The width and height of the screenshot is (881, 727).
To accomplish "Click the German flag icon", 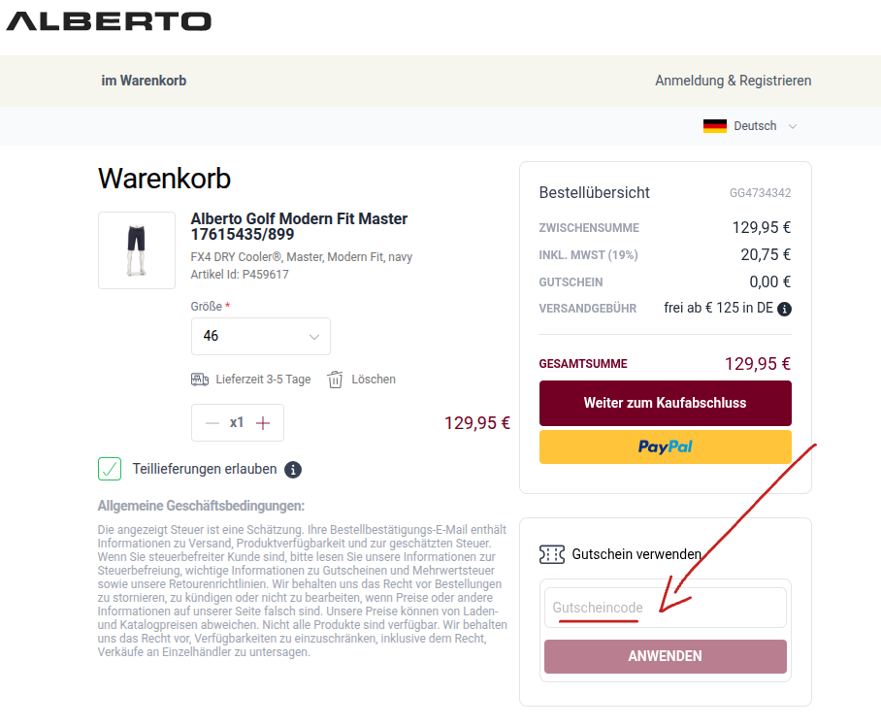I will pyautogui.click(x=715, y=126).
